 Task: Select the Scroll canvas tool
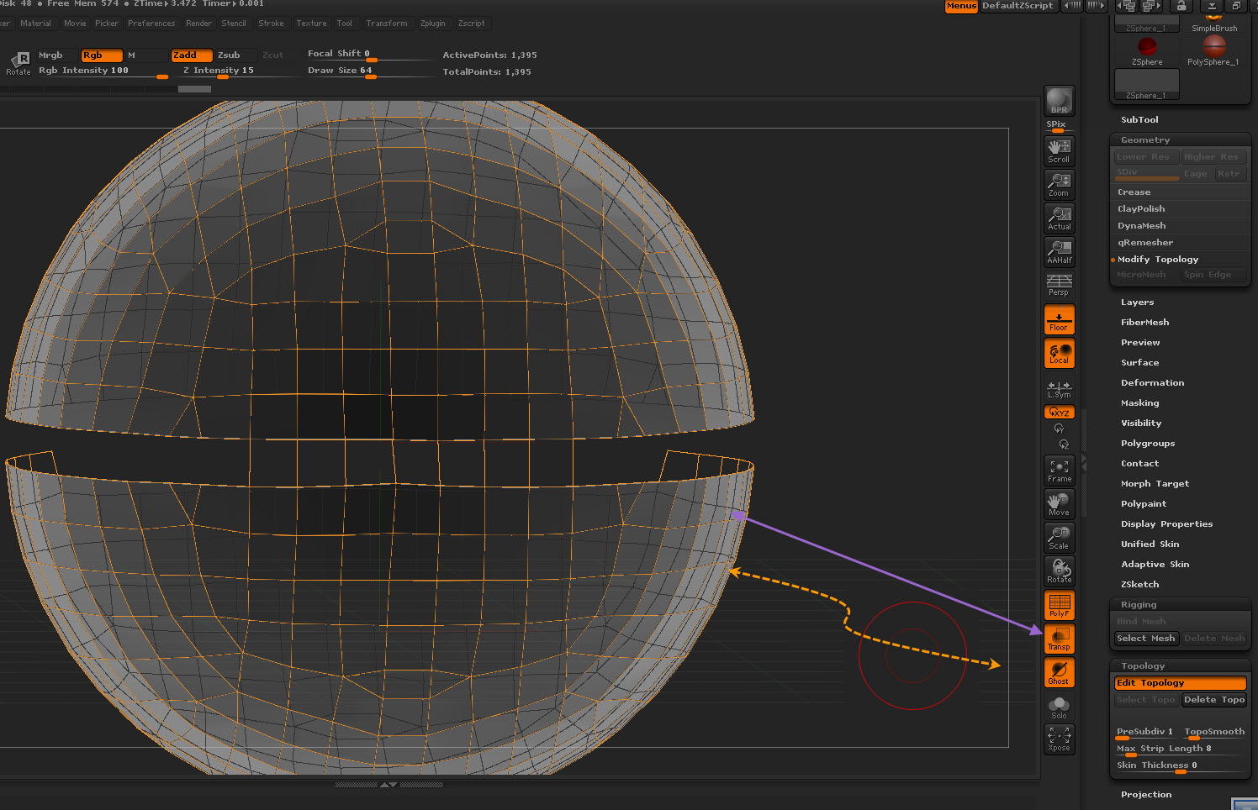1059,151
